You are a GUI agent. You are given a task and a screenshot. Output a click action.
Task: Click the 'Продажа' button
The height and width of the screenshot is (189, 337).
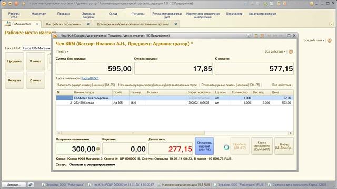point(14,61)
